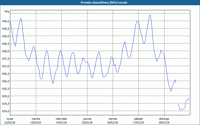Click the chart title "Presión atmosférica [hPa] escala"
Viewport: 200px width, 125px height.
pyautogui.click(x=100, y=2)
